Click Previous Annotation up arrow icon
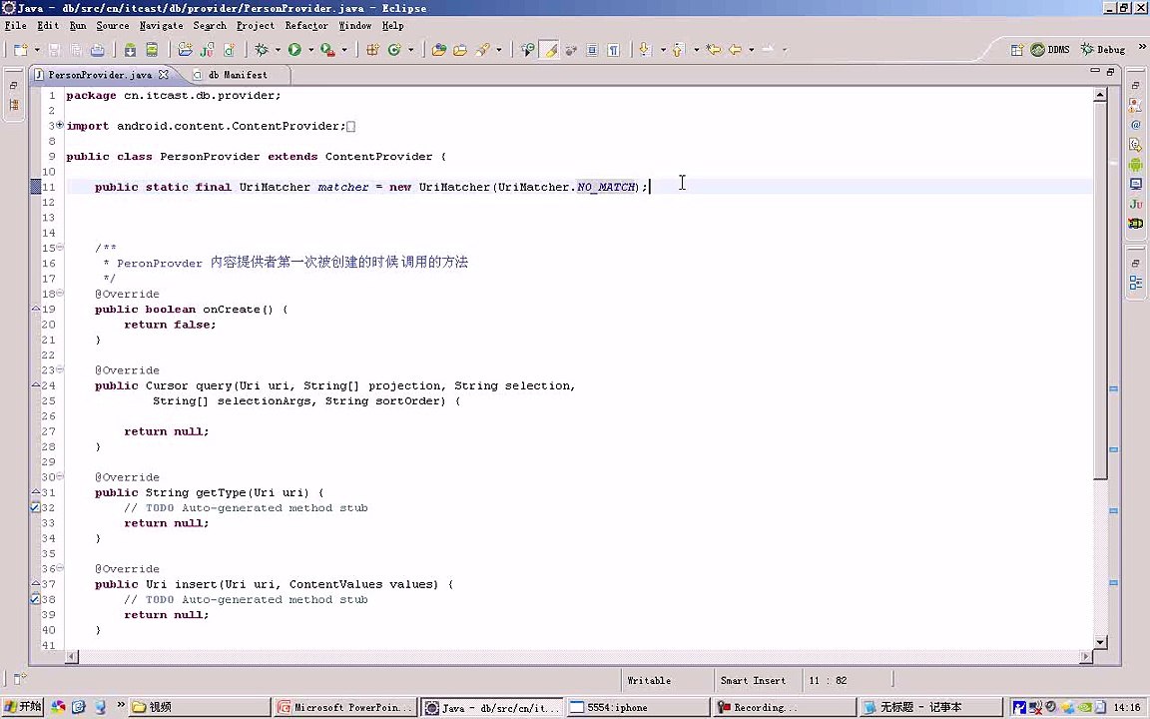This screenshot has height=719, width=1150. [x=678, y=49]
